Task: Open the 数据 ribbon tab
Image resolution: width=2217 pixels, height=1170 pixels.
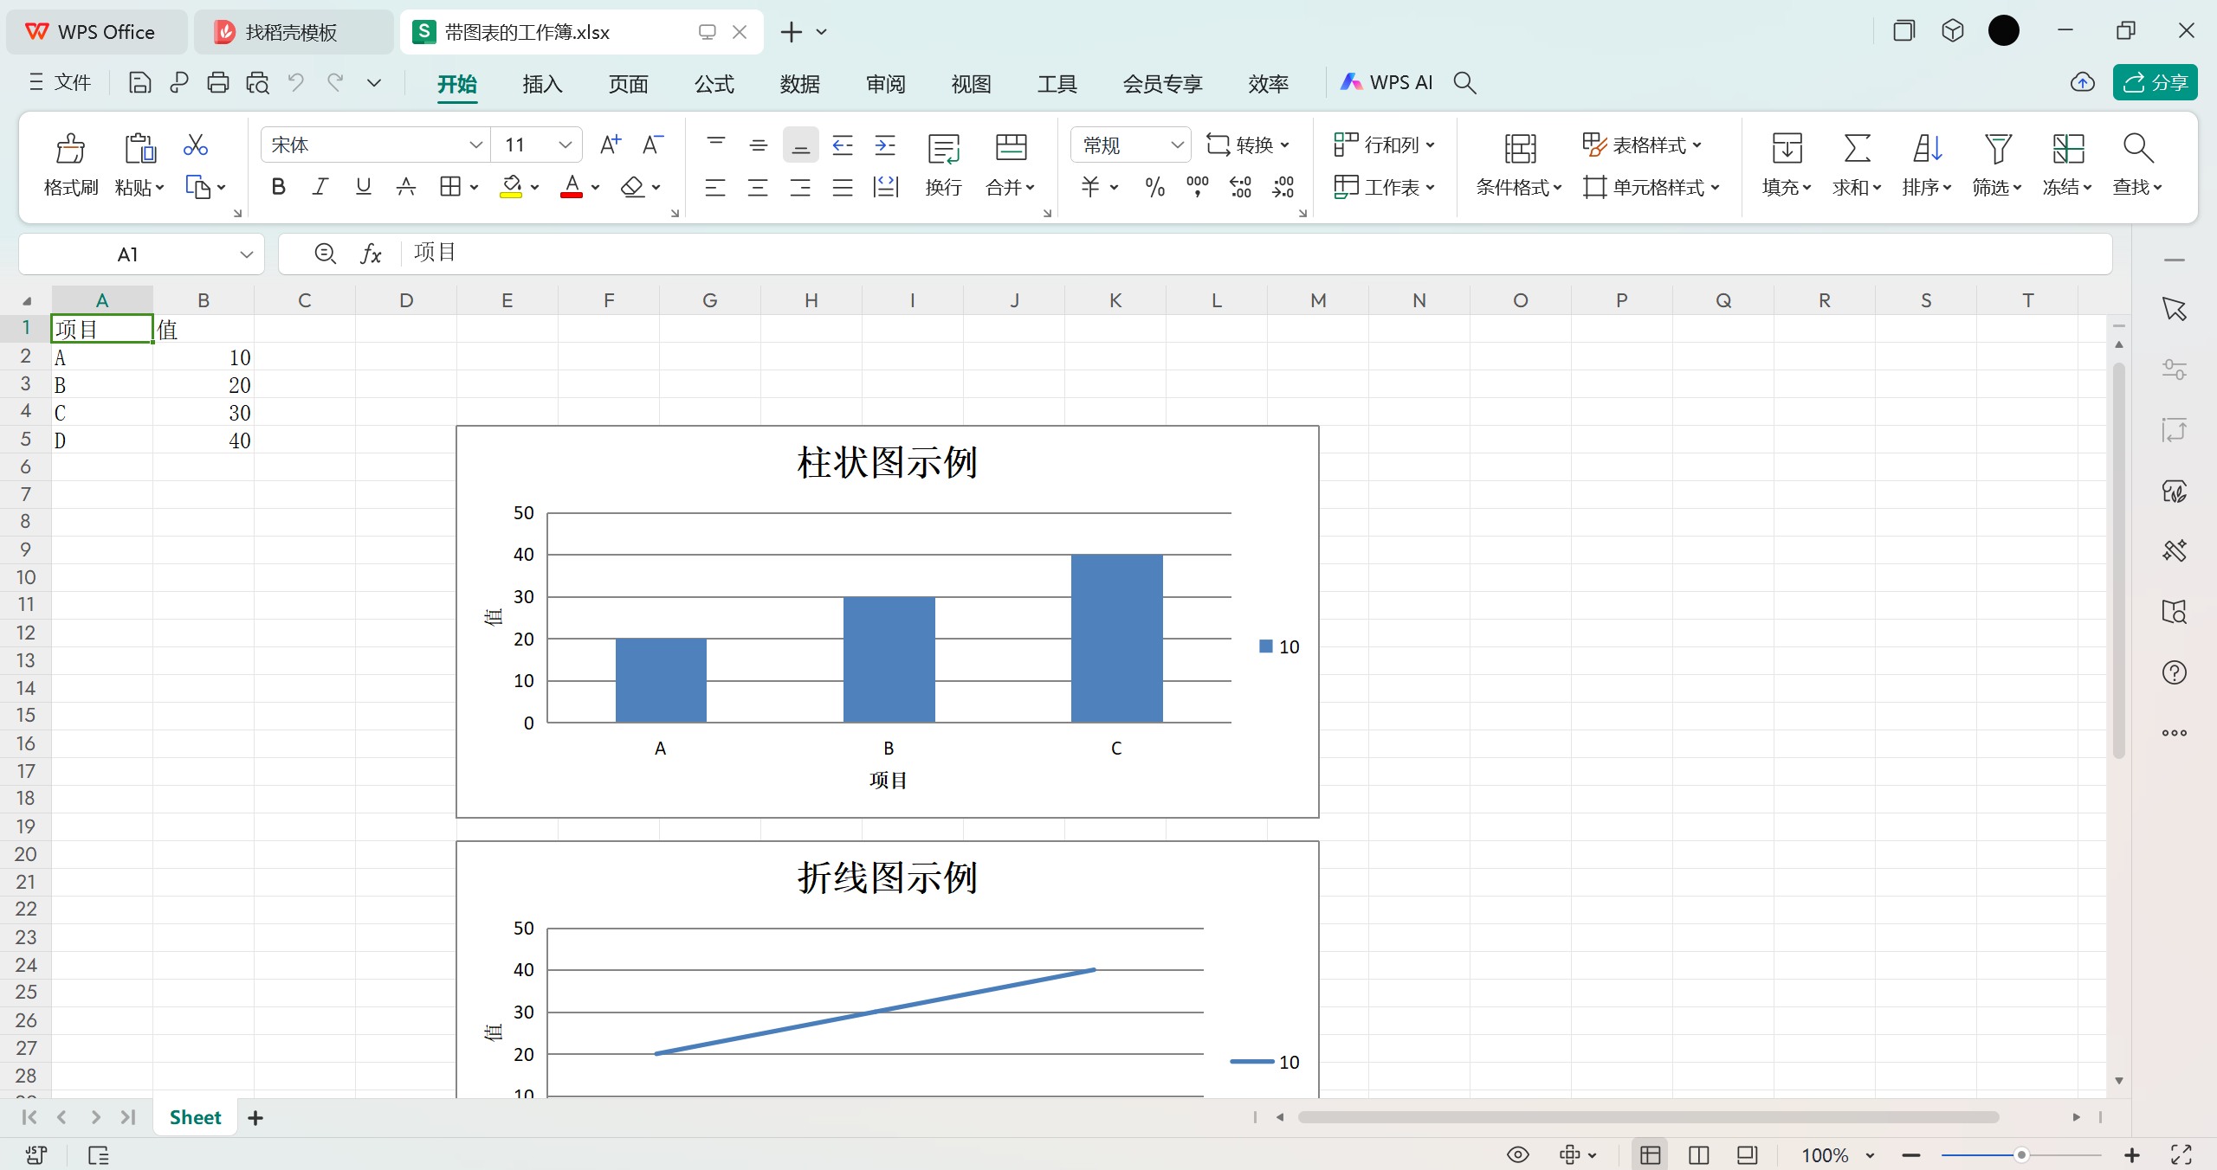Action: point(799,84)
